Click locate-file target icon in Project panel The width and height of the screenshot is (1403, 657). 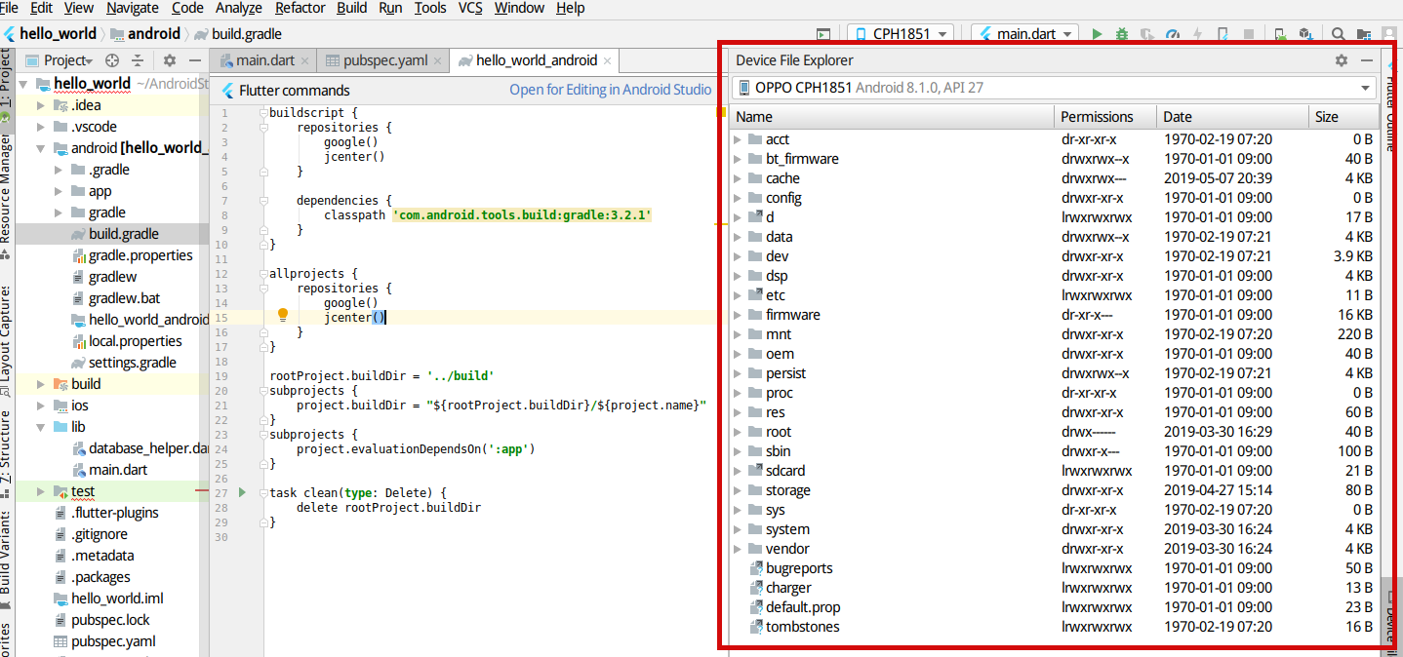pyautogui.click(x=112, y=60)
